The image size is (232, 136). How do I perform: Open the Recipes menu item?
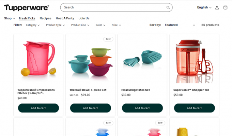(x=45, y=18)
